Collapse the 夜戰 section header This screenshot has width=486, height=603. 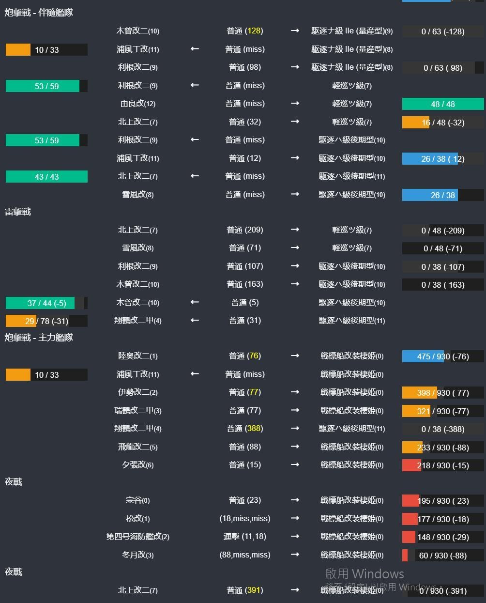pyautogui.click(x=13, y=482)
